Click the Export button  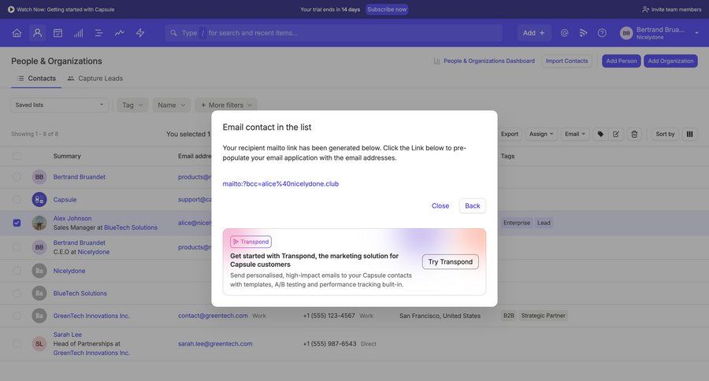510,135
